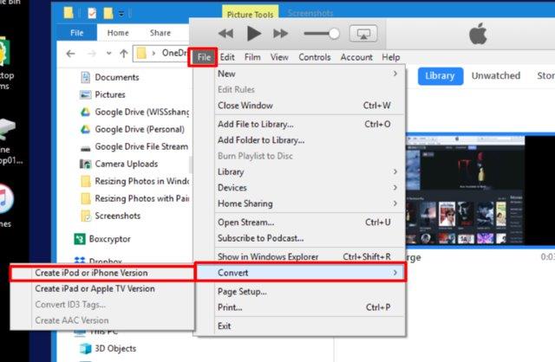Screen dimensions: 555x362
Task: Select Google Drive (WISSshang) folder
Action: coord(135,112)
